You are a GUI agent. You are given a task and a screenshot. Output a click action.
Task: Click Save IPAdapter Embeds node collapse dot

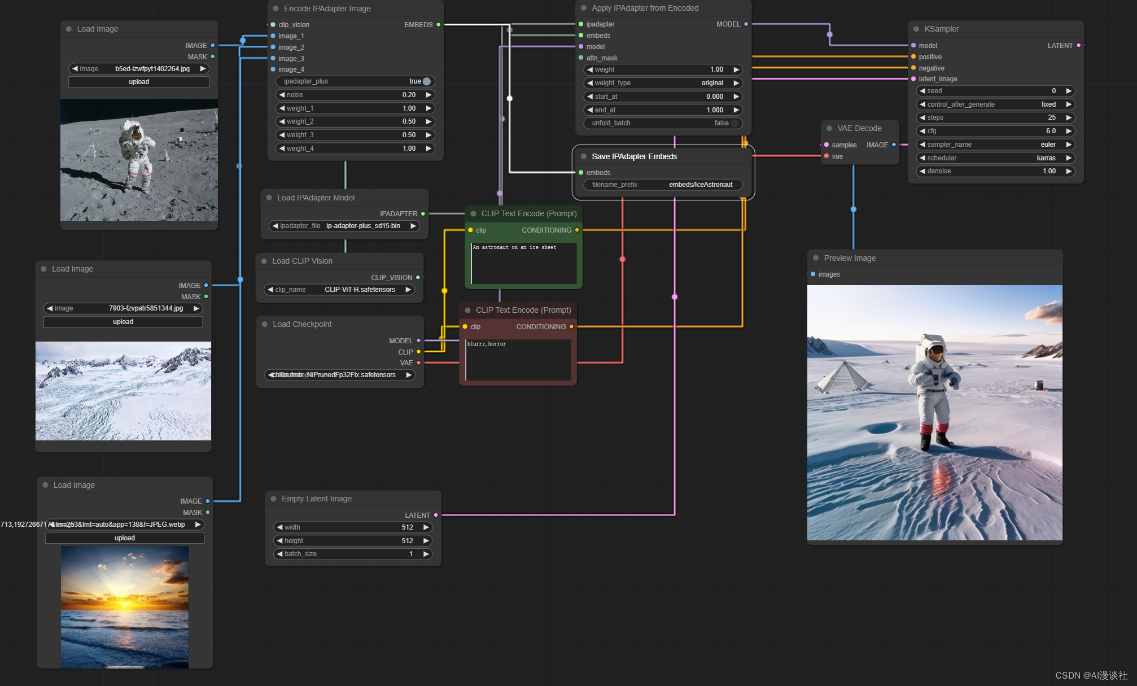[x=583, y=156]
